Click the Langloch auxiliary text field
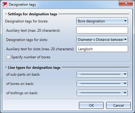135x113 pixels. click(102, 49)
